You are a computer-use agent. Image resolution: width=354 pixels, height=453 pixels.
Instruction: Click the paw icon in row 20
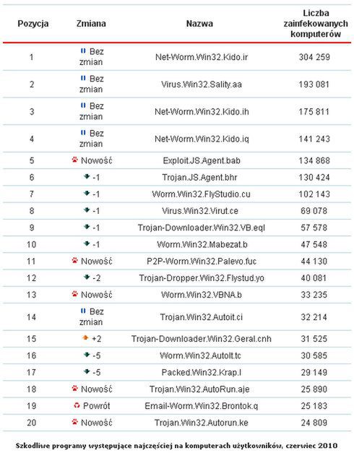[75, 422]
